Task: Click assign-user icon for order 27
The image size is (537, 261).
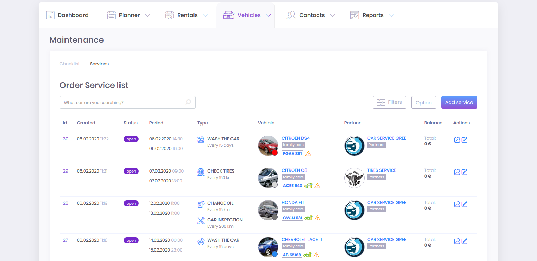Action: [457, 241]
